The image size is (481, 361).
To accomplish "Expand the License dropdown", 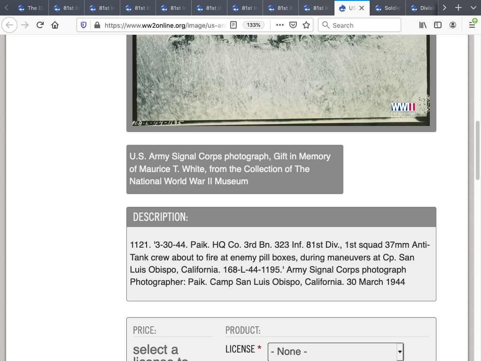I will pos(335,352).
